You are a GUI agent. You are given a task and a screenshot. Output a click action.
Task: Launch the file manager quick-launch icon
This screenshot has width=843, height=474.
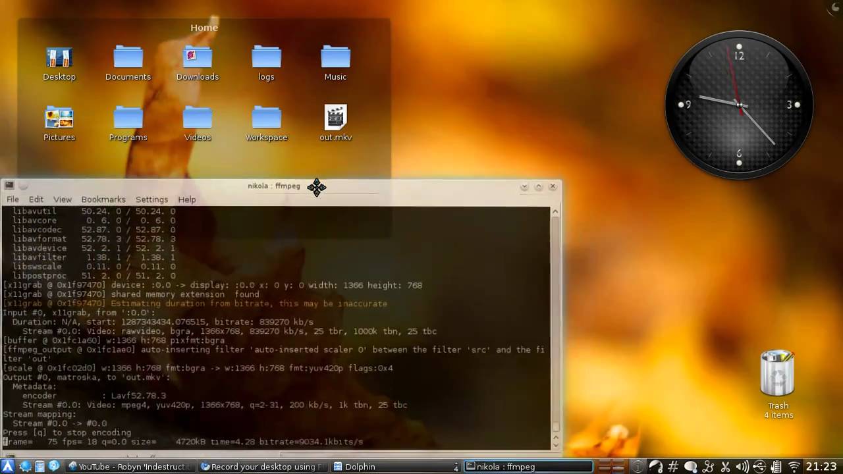(40, 467)
